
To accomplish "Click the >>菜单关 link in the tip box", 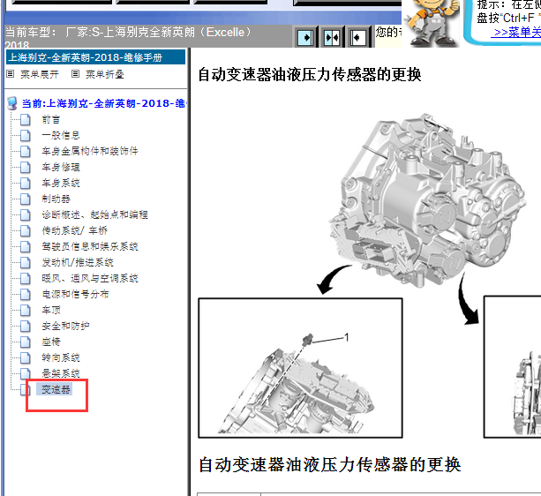I will [516, 33].
